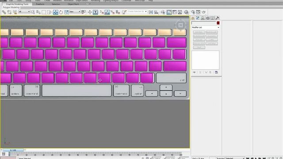Expand the Polygon Modeling panel
Image resolution: width=283 pixels, height=159 pixels.
pyautogui.click(x=11, y=8)
